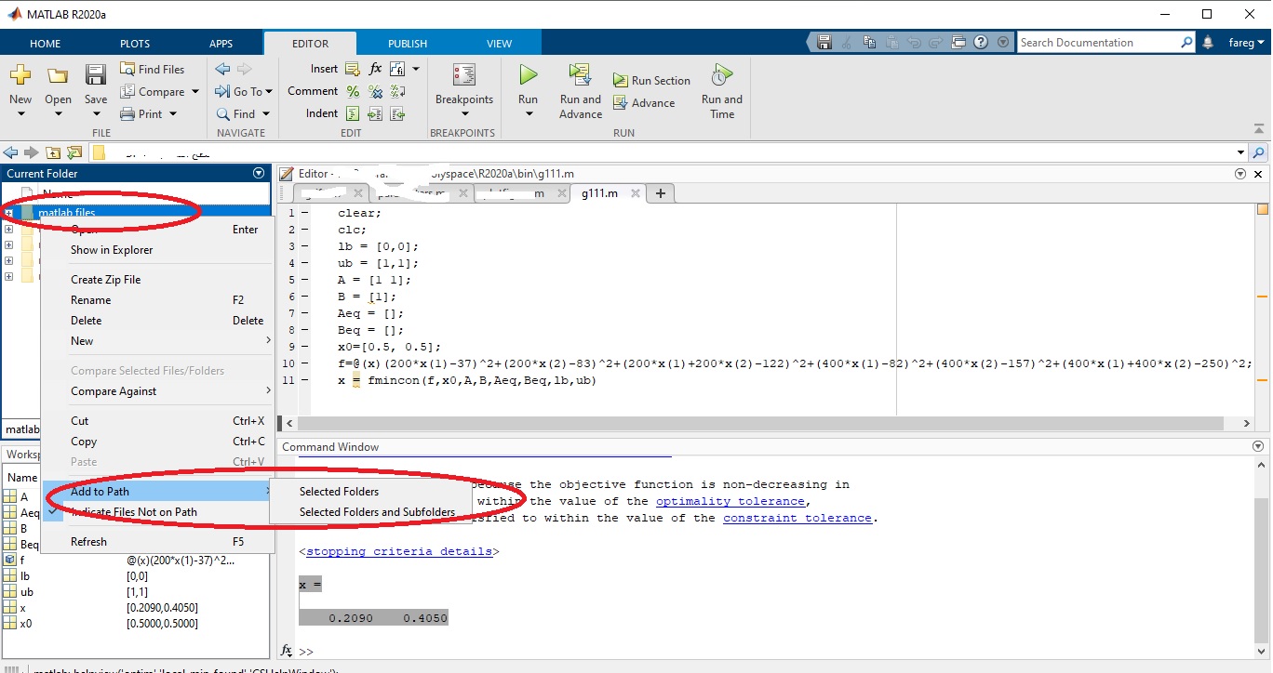Comment selected lines with the percent icon
The width and height of the screenshot is (1273, 673).
[x=353, y=92]
